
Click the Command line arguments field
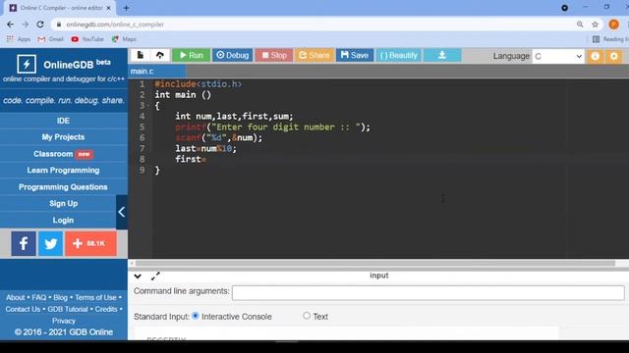[429, 292]
